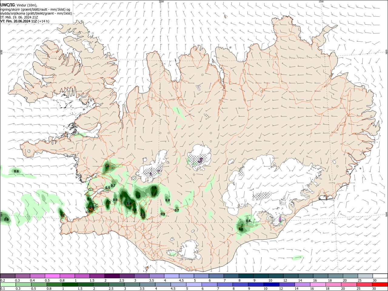The height and width of the screenshot is (291, 388).
Task: Select the pale grey snow swatch between 25 and 30
Action: click(365, 276)
